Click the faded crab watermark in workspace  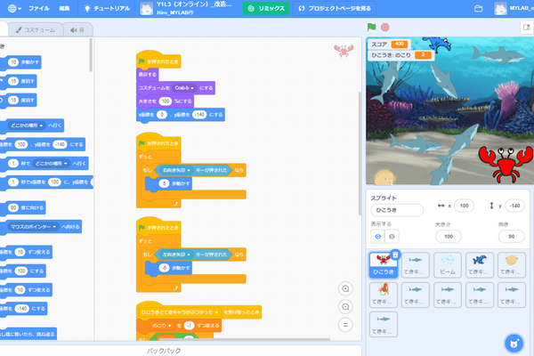(x=344, y=51)
